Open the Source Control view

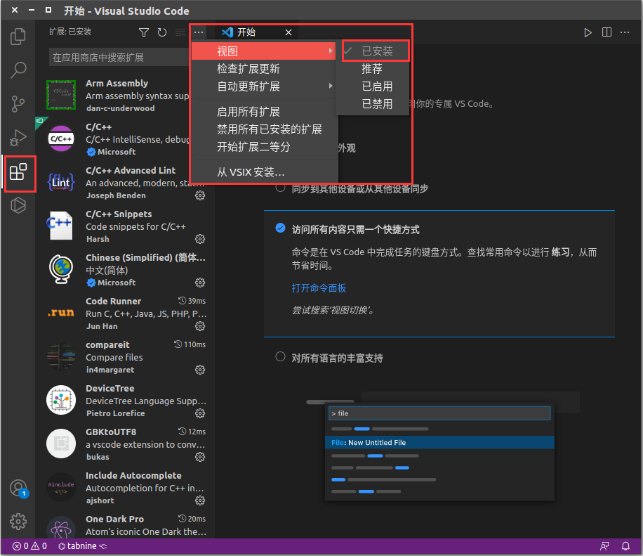pos(18,104)
